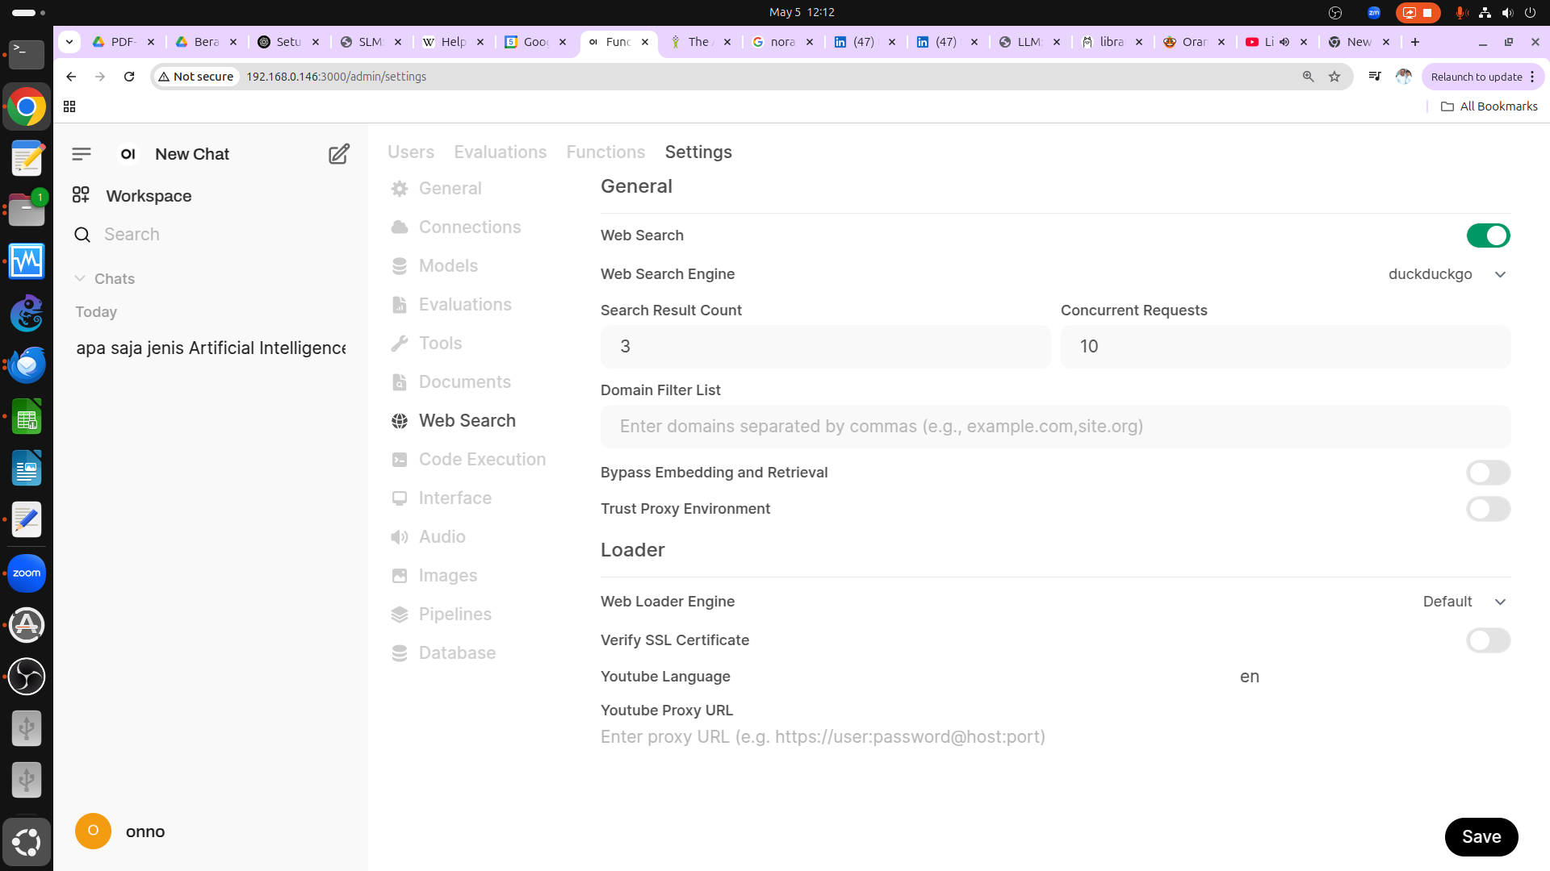Screen dimensions: 1550x871
Task: Expand the Web Loader Engine dropdown
Action: click(x=1464, y=602)
